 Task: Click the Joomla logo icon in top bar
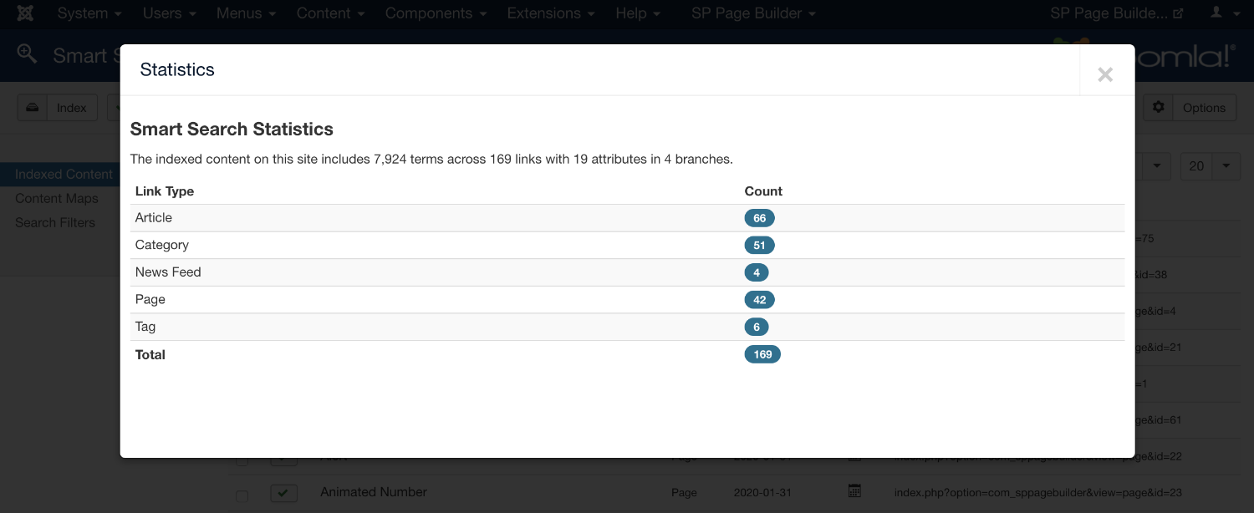click(25, 13)
